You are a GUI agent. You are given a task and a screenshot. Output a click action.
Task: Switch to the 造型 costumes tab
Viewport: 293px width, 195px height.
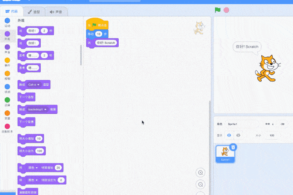(33, 12)
